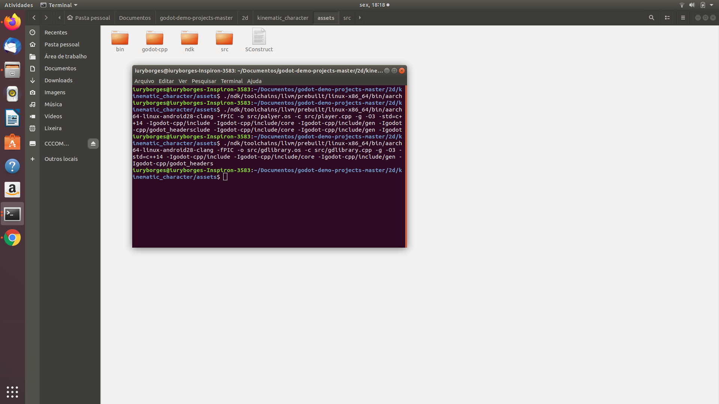Click Atividades in the top bar

(19, 5)
